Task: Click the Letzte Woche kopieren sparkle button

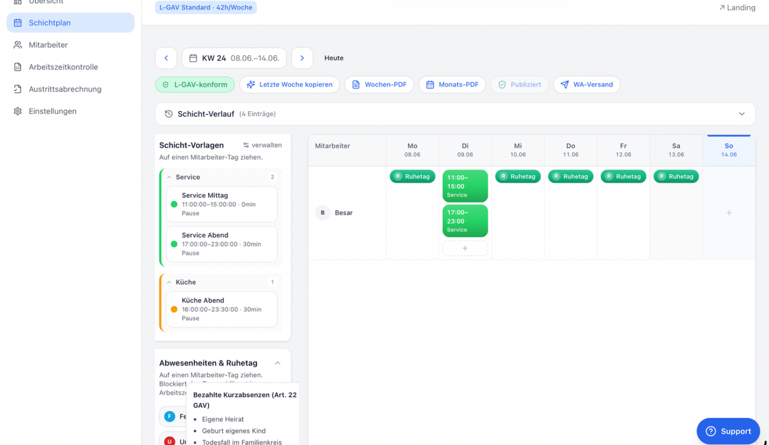Action: point(290,84)
